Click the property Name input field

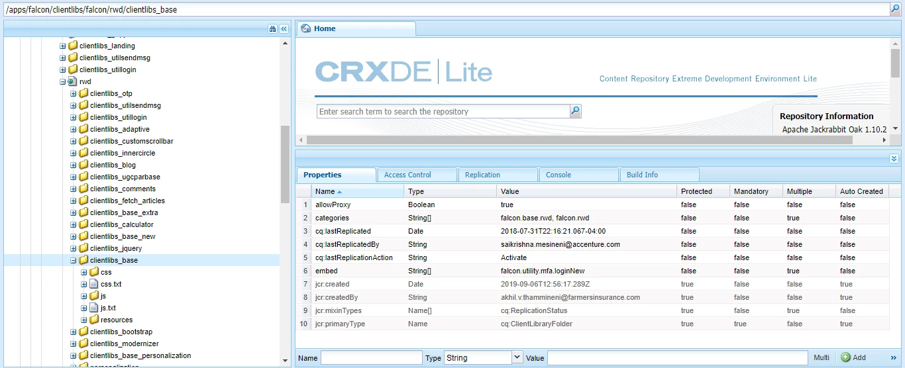(x=371, y=357)
